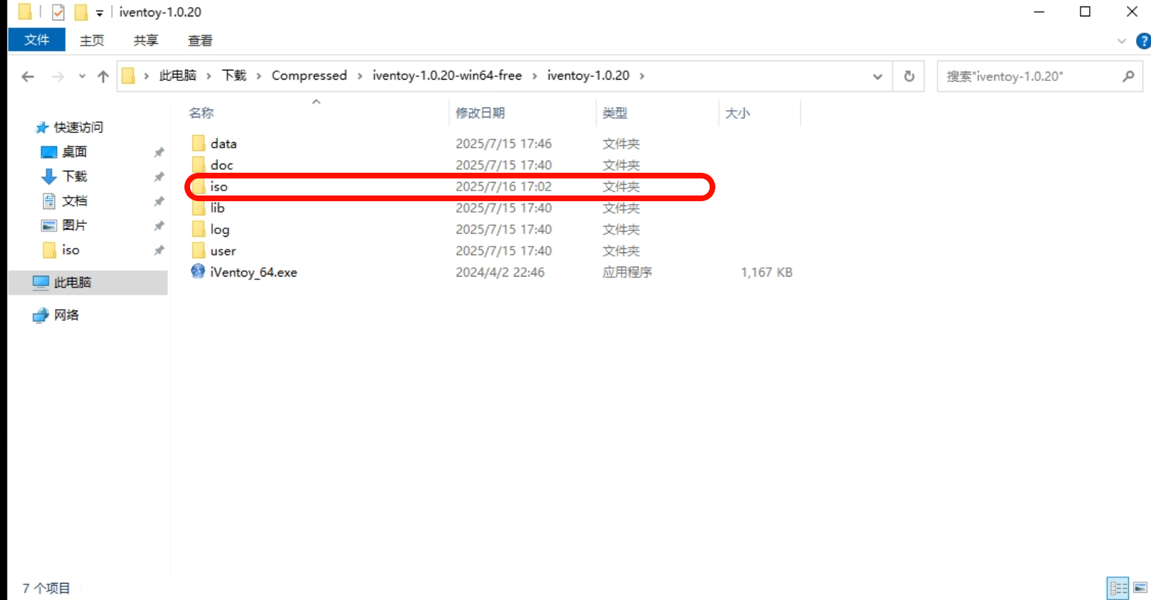The width and height of the screenshot is (1151, 600).
Task: Select the user folder icon
Action: pos(199,250)
